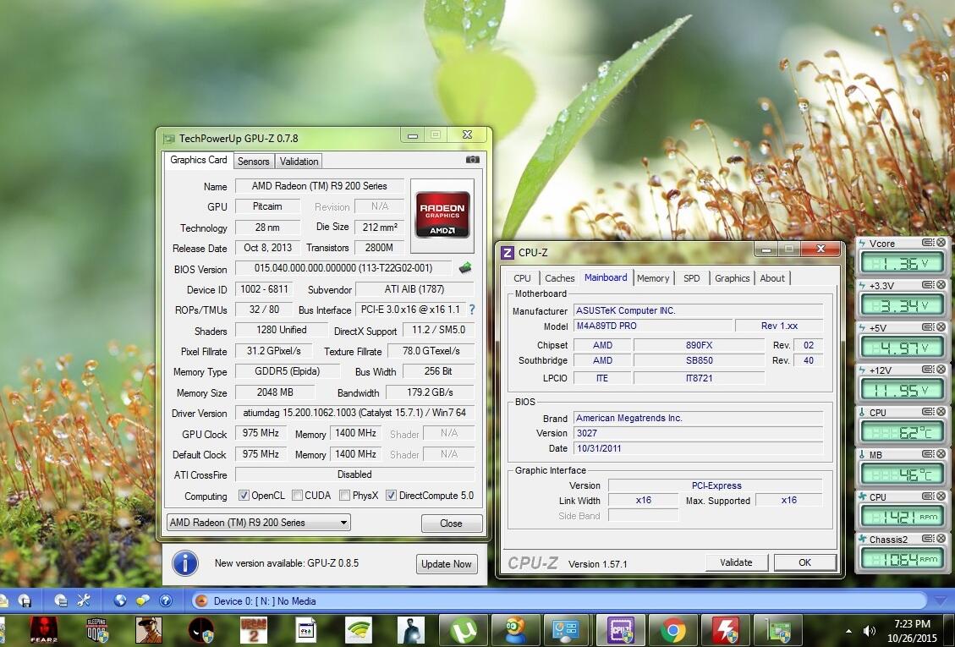
Task: Open Google Chrome from the taskbar
Action: pos(673,630)
